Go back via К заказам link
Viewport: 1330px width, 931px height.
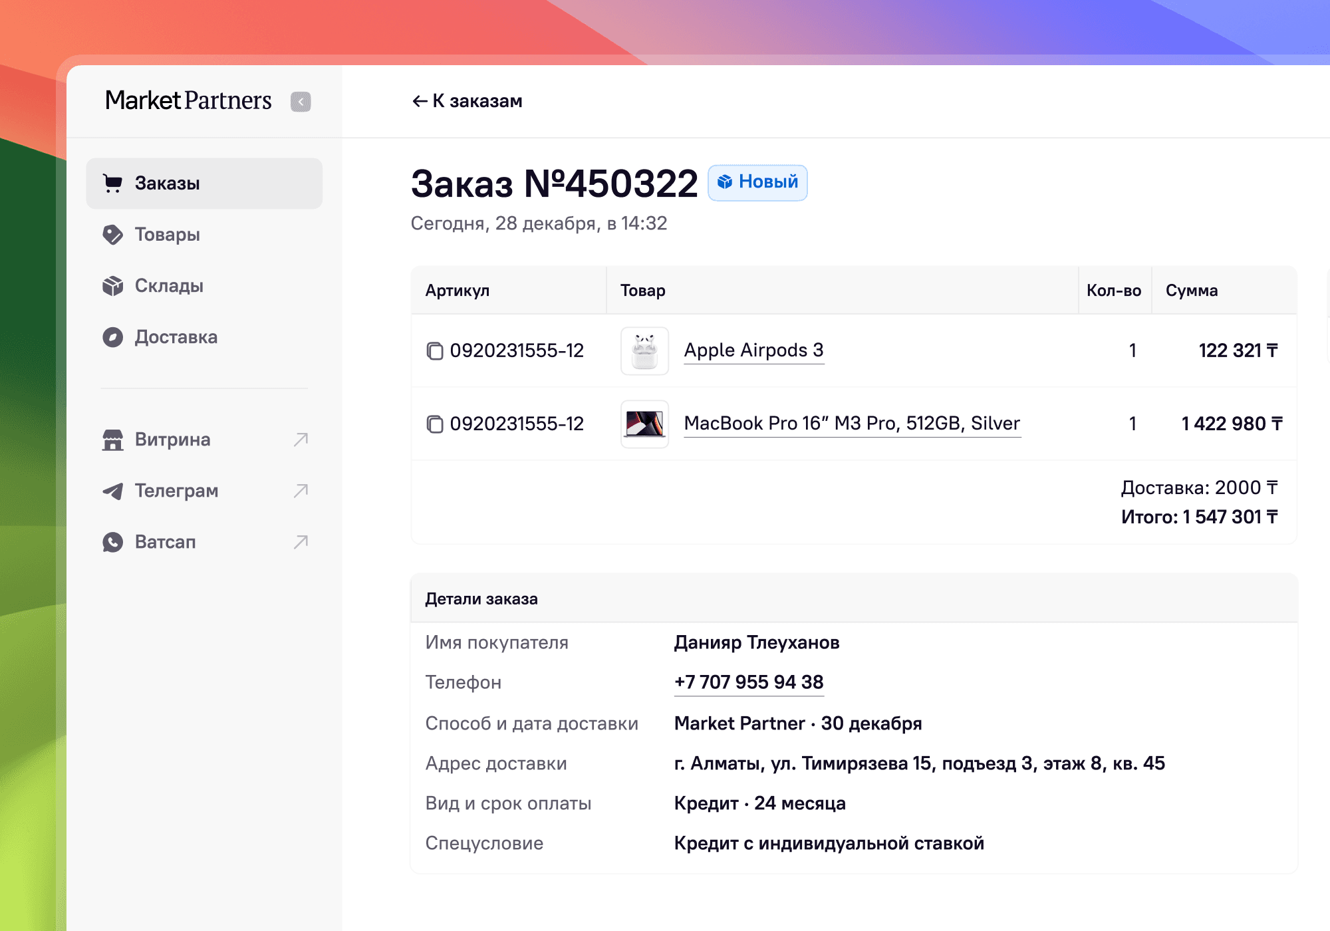[467, 101]
